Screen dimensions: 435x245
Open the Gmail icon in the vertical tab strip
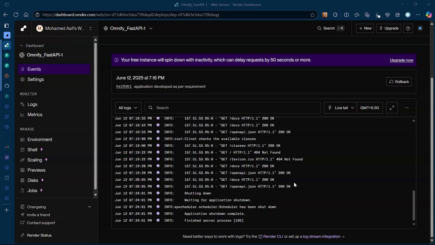pos(7,147)
